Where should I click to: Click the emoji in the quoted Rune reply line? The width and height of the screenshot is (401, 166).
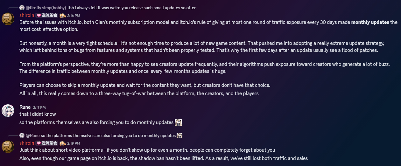tap(179, 135)
